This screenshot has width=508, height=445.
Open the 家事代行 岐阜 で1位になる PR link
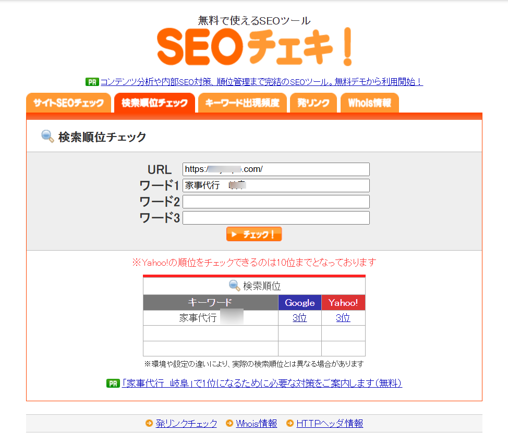pos(262,384)
